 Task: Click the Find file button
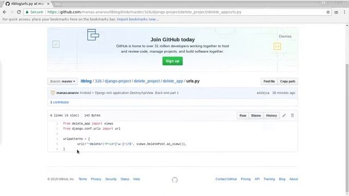point(269,81)
